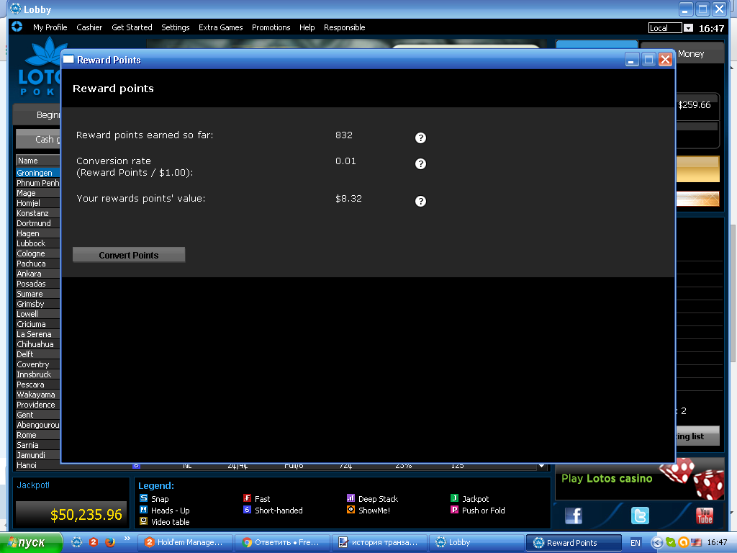Switch to Hold'em Manager in the taskbar
Viewport: 737px width, 553px height.
click(x=186, y=543)
